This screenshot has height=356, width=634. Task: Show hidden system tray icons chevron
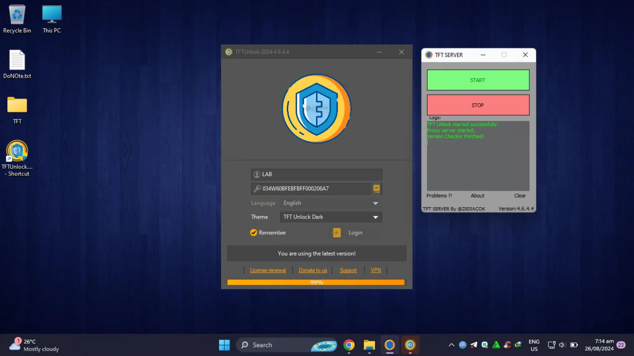451,345
